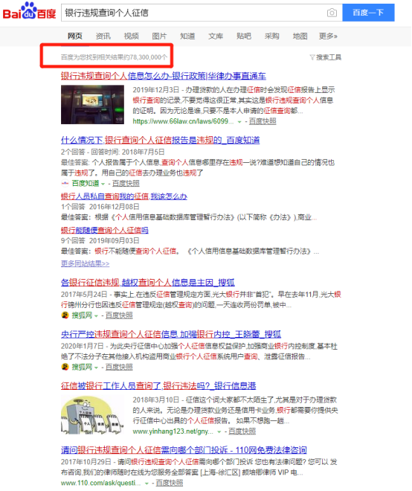Expand dropdown arrow next to www.110.com URL
412x491 pixels.
147,484
